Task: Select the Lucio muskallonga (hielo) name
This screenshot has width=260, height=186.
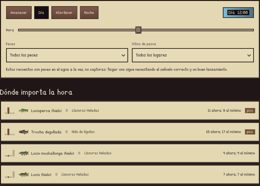Action: [53, 153]
